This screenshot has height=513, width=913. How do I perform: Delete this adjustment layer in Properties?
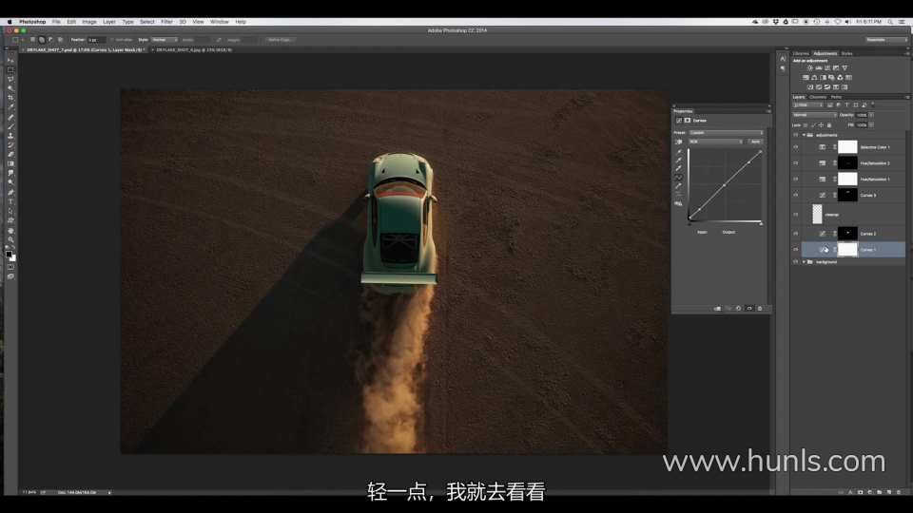tap(760, 308)
